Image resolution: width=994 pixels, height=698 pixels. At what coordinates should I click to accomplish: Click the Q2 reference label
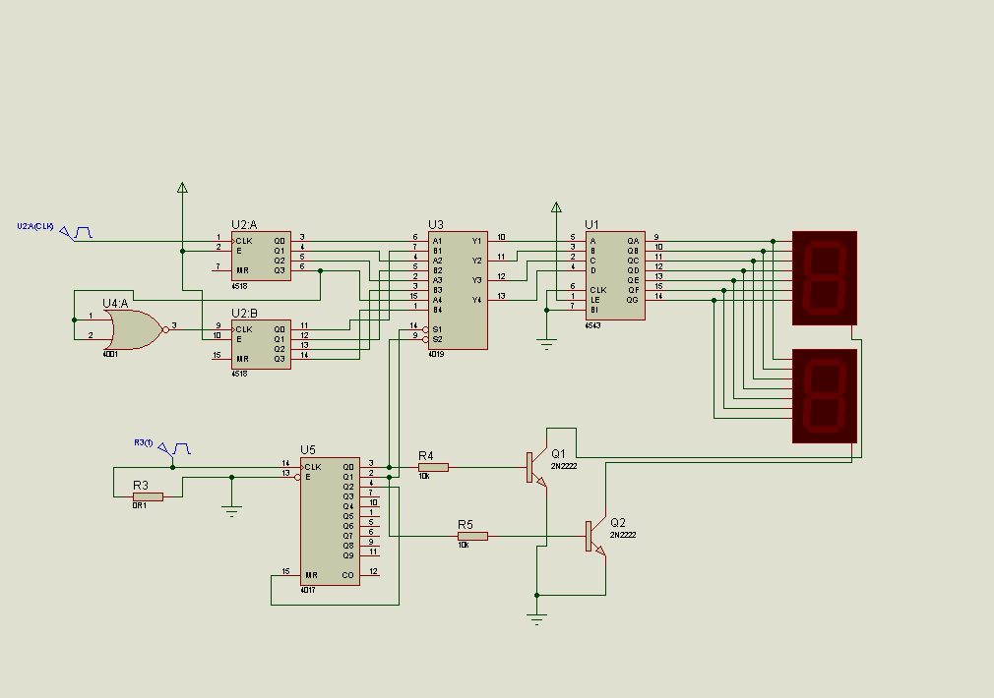(618, 523)
